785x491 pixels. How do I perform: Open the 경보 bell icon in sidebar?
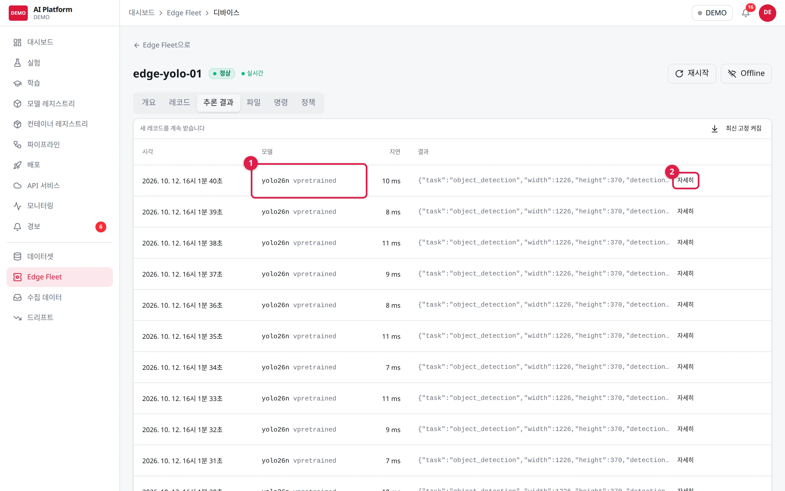[17, 226]
